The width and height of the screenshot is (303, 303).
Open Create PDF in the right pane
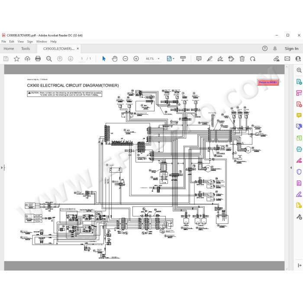pyautogui.click(x=299, y=104)
